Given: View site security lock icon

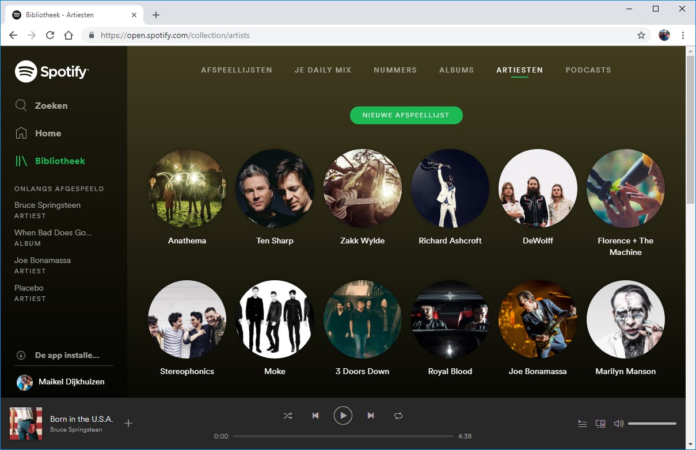Looking at the screenshot, I should (x=91, y=35).
